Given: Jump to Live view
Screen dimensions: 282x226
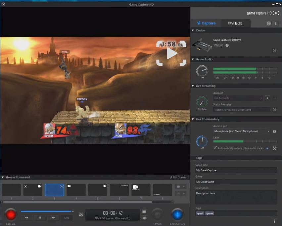Looking at the screenshot, I should [67, 217].
